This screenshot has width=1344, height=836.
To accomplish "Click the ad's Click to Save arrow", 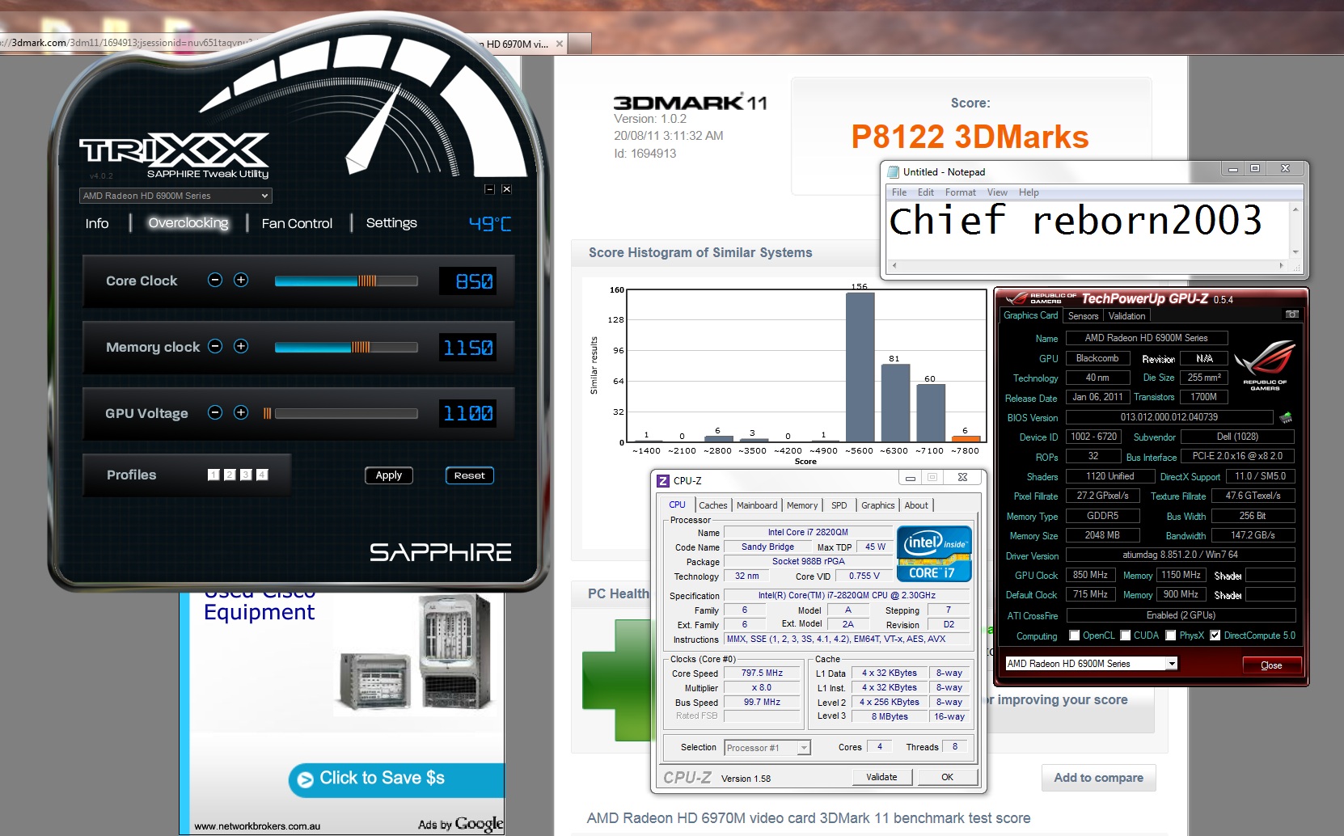I will [305, 779].
